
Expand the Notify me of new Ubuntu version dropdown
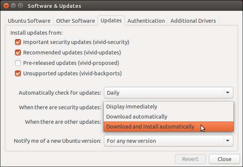coord(168,141)
